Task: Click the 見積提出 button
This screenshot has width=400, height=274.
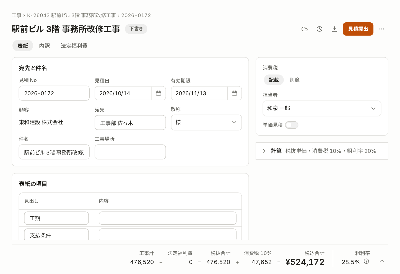Action: coord(358,29)
